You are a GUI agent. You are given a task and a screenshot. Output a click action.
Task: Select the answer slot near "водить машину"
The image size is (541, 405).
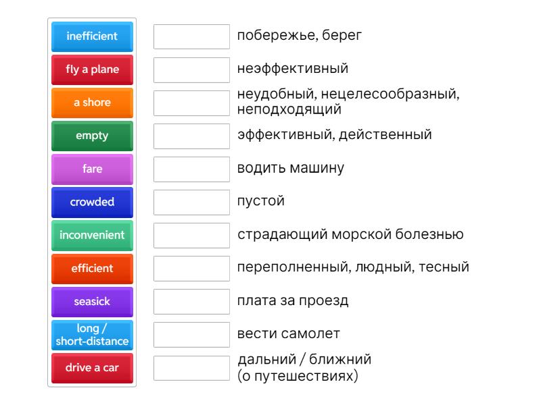(x=191, y=169)
